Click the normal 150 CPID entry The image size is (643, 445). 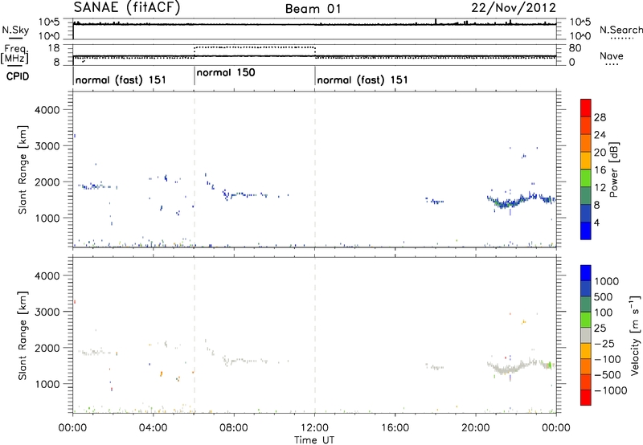point(226,72)
